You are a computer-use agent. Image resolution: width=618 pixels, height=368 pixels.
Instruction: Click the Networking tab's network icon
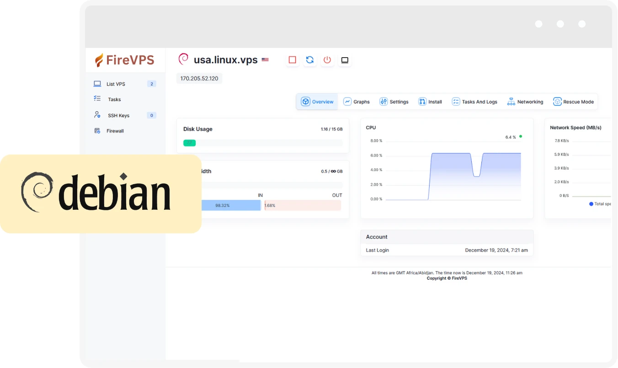click(511, 101)
